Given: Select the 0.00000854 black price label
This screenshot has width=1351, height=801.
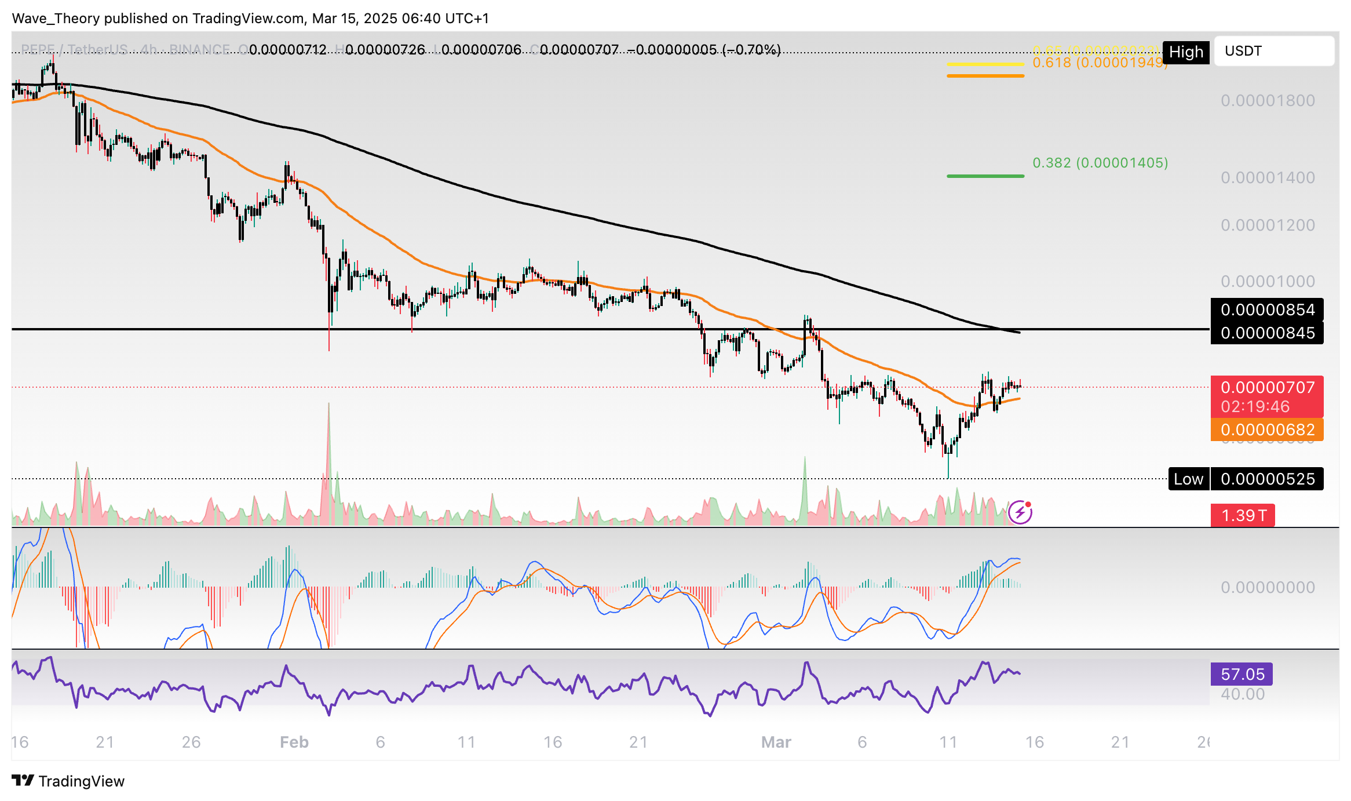Looking at the screenshot, I should (x=1266, y=310).
